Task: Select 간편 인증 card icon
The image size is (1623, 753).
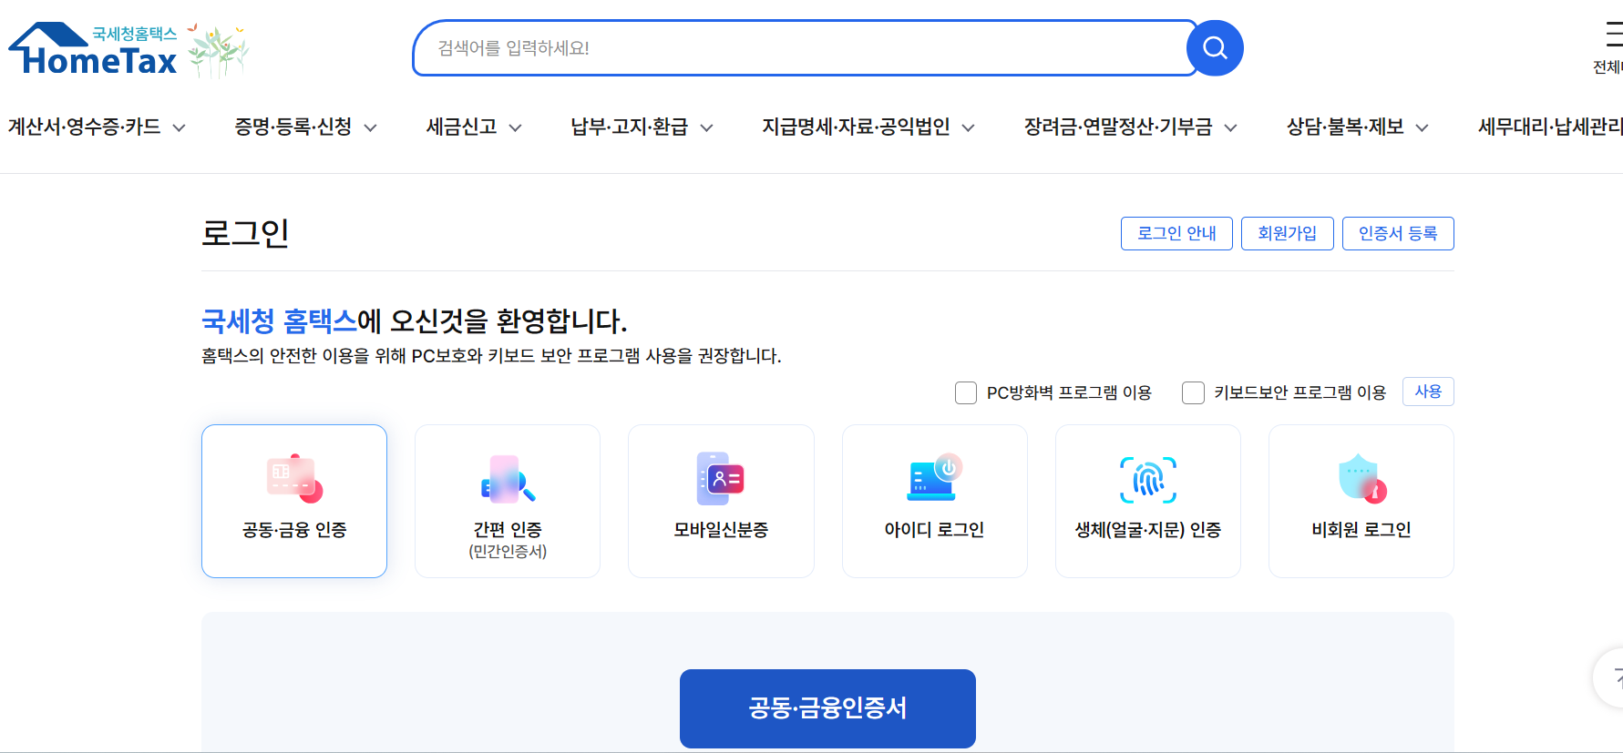Action: (x=508, y=479)
